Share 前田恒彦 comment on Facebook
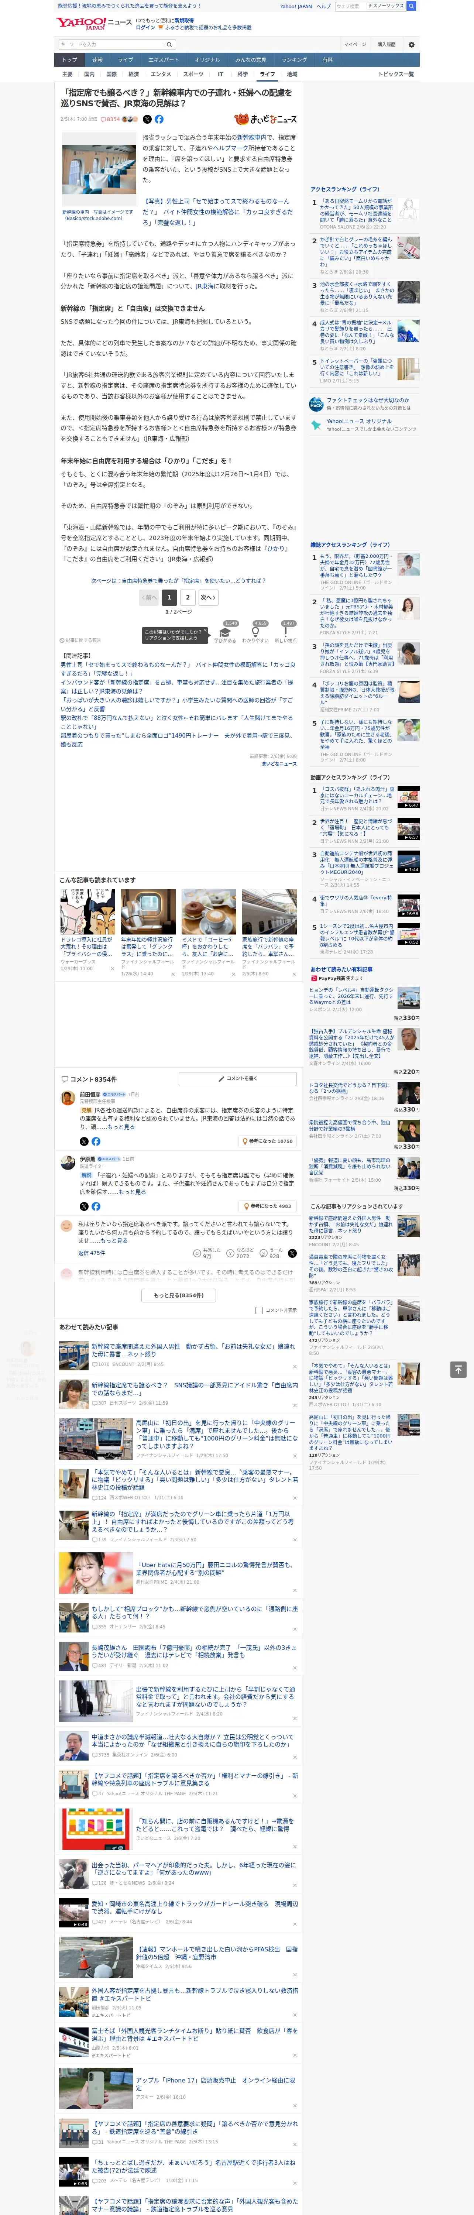The height and width of the screenshot is (2215, 474). coord(96,1142)
